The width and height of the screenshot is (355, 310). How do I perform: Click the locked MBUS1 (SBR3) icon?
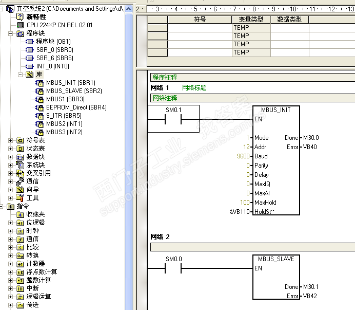pyautogui.click(x=40, y=99)
